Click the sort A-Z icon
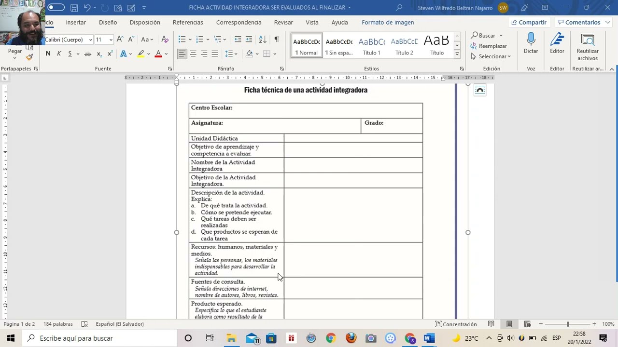 pyautogui.click(x=263, y=40)
